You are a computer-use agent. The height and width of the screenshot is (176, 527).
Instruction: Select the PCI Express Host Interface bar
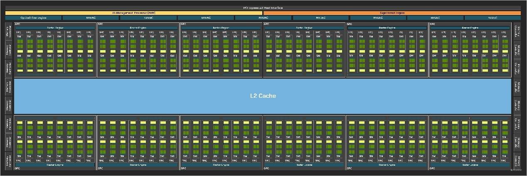pos(263,8)
